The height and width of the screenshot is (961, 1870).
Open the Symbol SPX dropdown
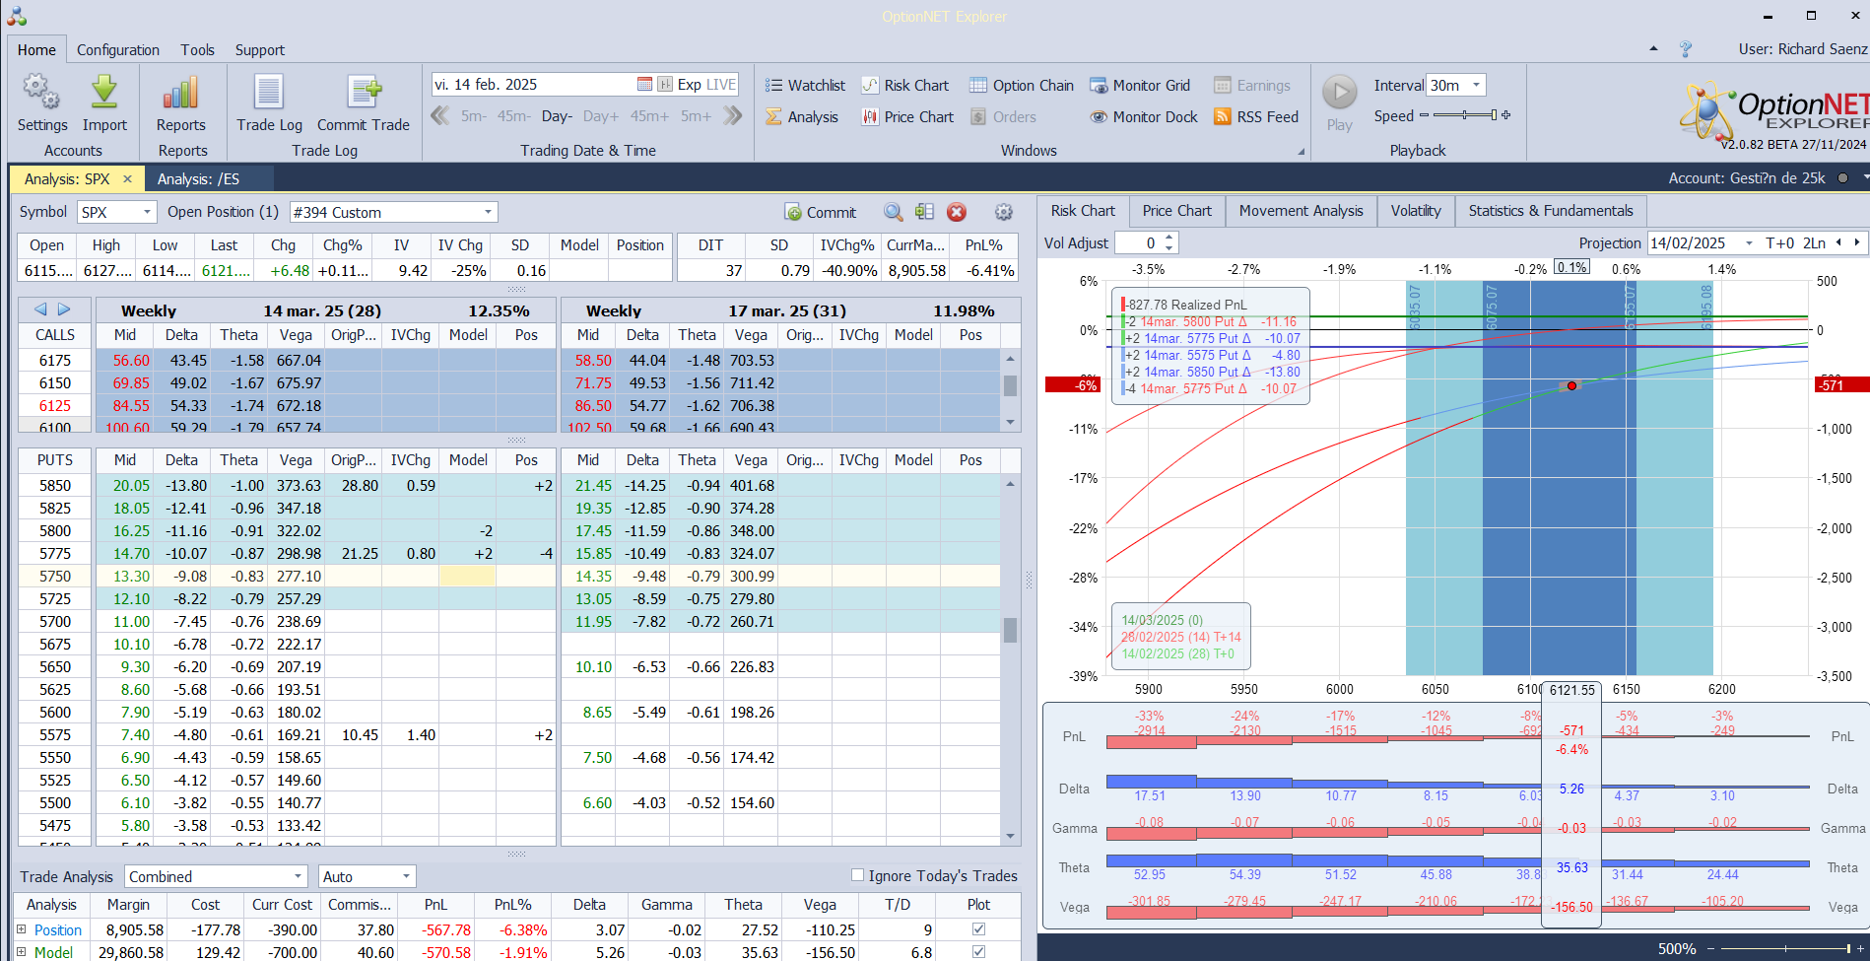(147, 212)
